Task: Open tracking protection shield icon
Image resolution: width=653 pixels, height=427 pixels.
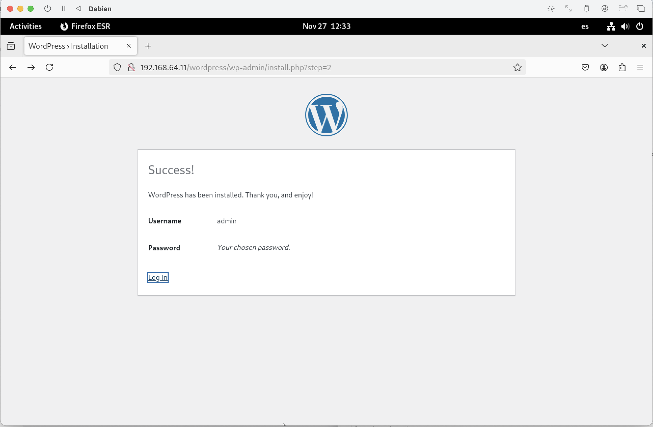Action: [117, 67]
